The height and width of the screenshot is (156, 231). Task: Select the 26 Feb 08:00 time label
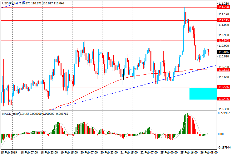click(209, 153)
